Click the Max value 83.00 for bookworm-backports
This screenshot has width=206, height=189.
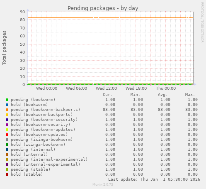[x=191, y=110]
